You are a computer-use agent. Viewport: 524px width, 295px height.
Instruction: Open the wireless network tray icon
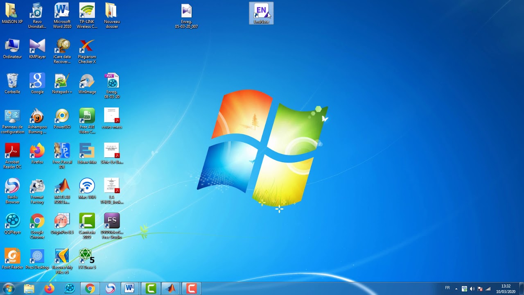464,289
